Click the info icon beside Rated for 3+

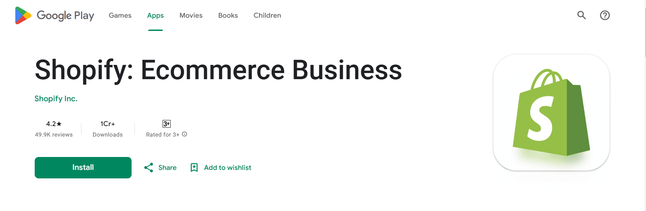click(x=185, y=135)
